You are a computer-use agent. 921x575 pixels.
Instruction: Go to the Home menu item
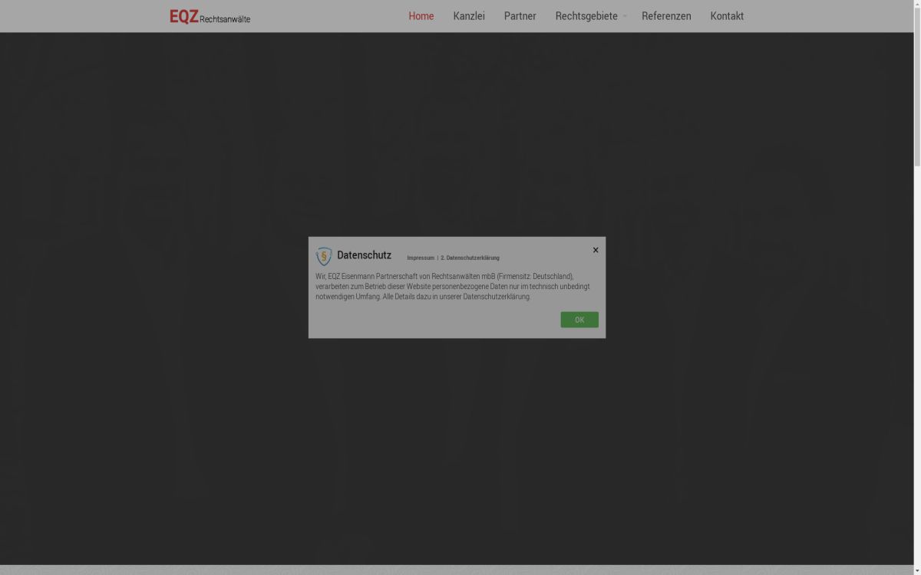click(x=421, y=16)
